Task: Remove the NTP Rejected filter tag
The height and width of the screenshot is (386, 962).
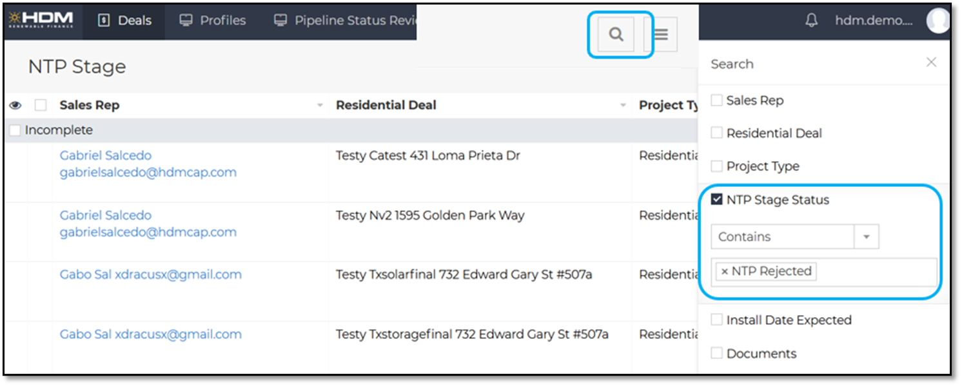Action: point(724,271)
